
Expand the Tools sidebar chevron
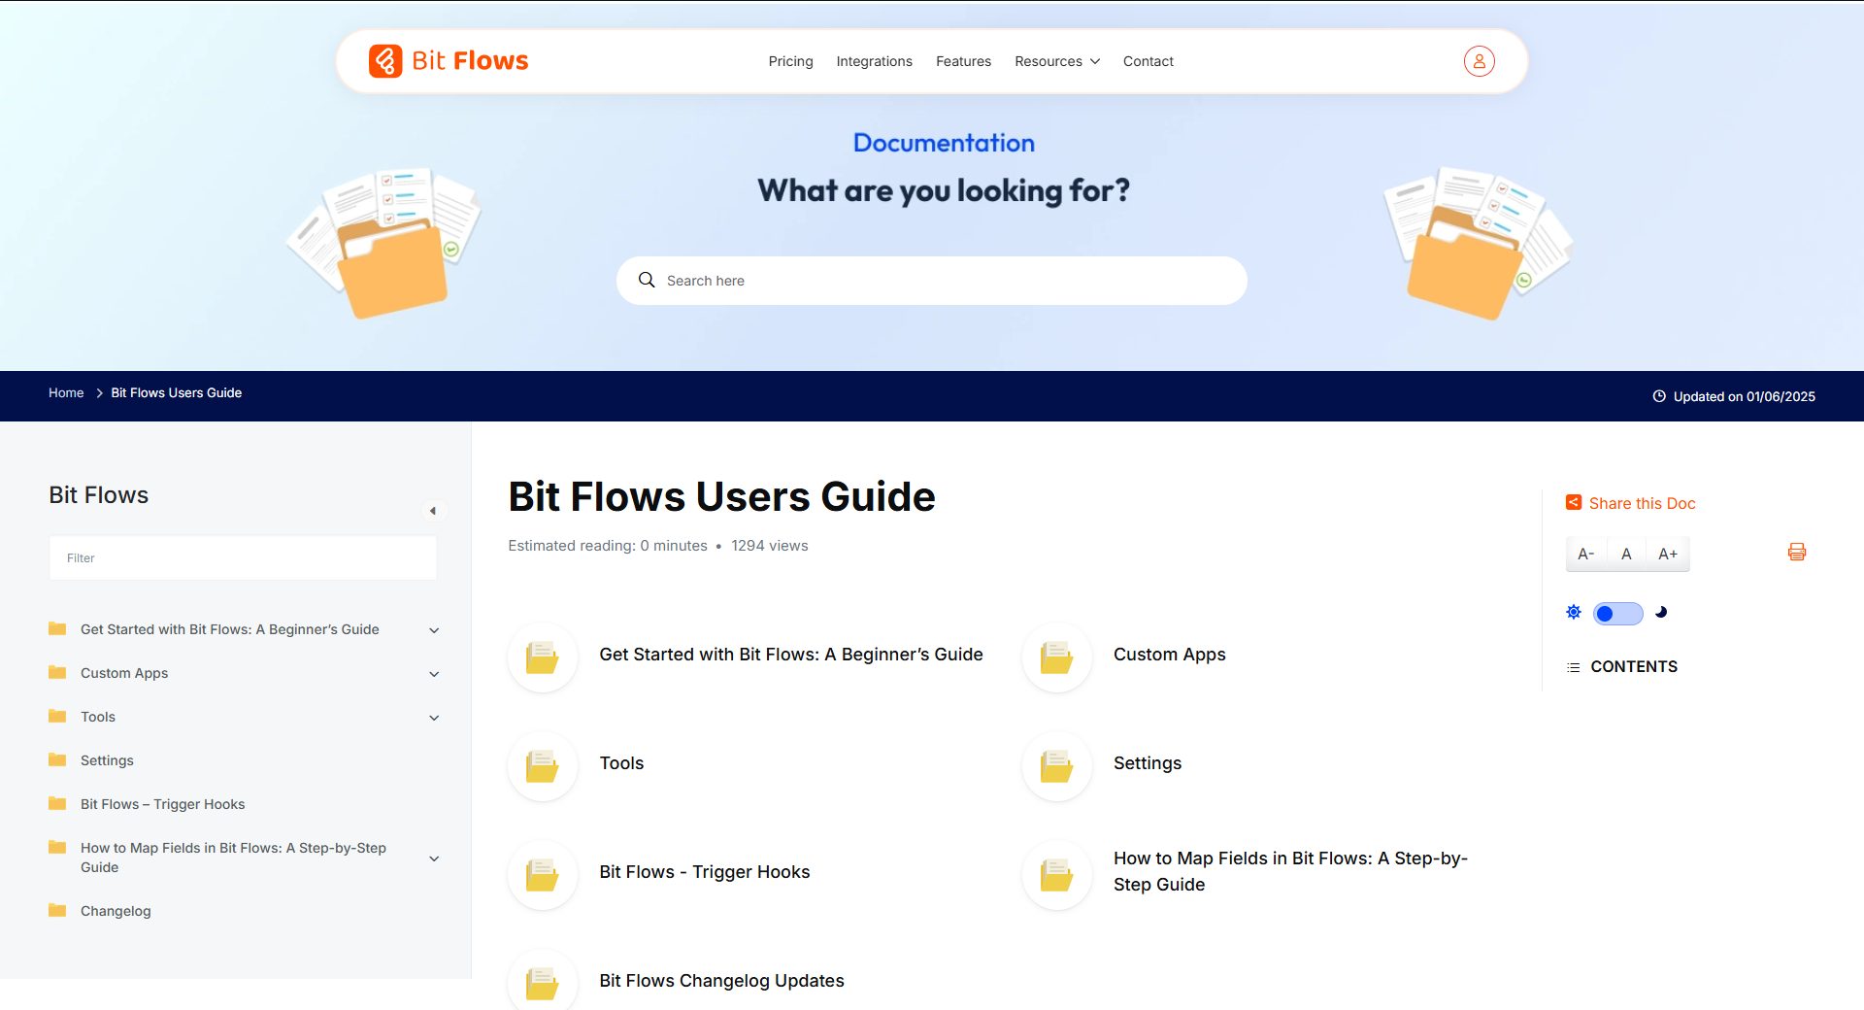pos(433,718)
